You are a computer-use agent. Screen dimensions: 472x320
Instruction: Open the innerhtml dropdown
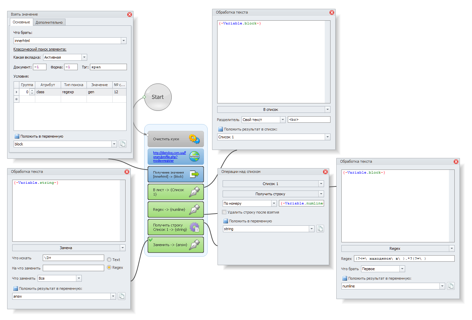124,41
